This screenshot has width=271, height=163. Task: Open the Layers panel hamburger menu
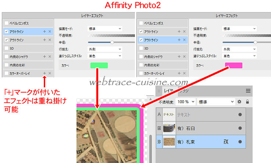coord(248,91)
